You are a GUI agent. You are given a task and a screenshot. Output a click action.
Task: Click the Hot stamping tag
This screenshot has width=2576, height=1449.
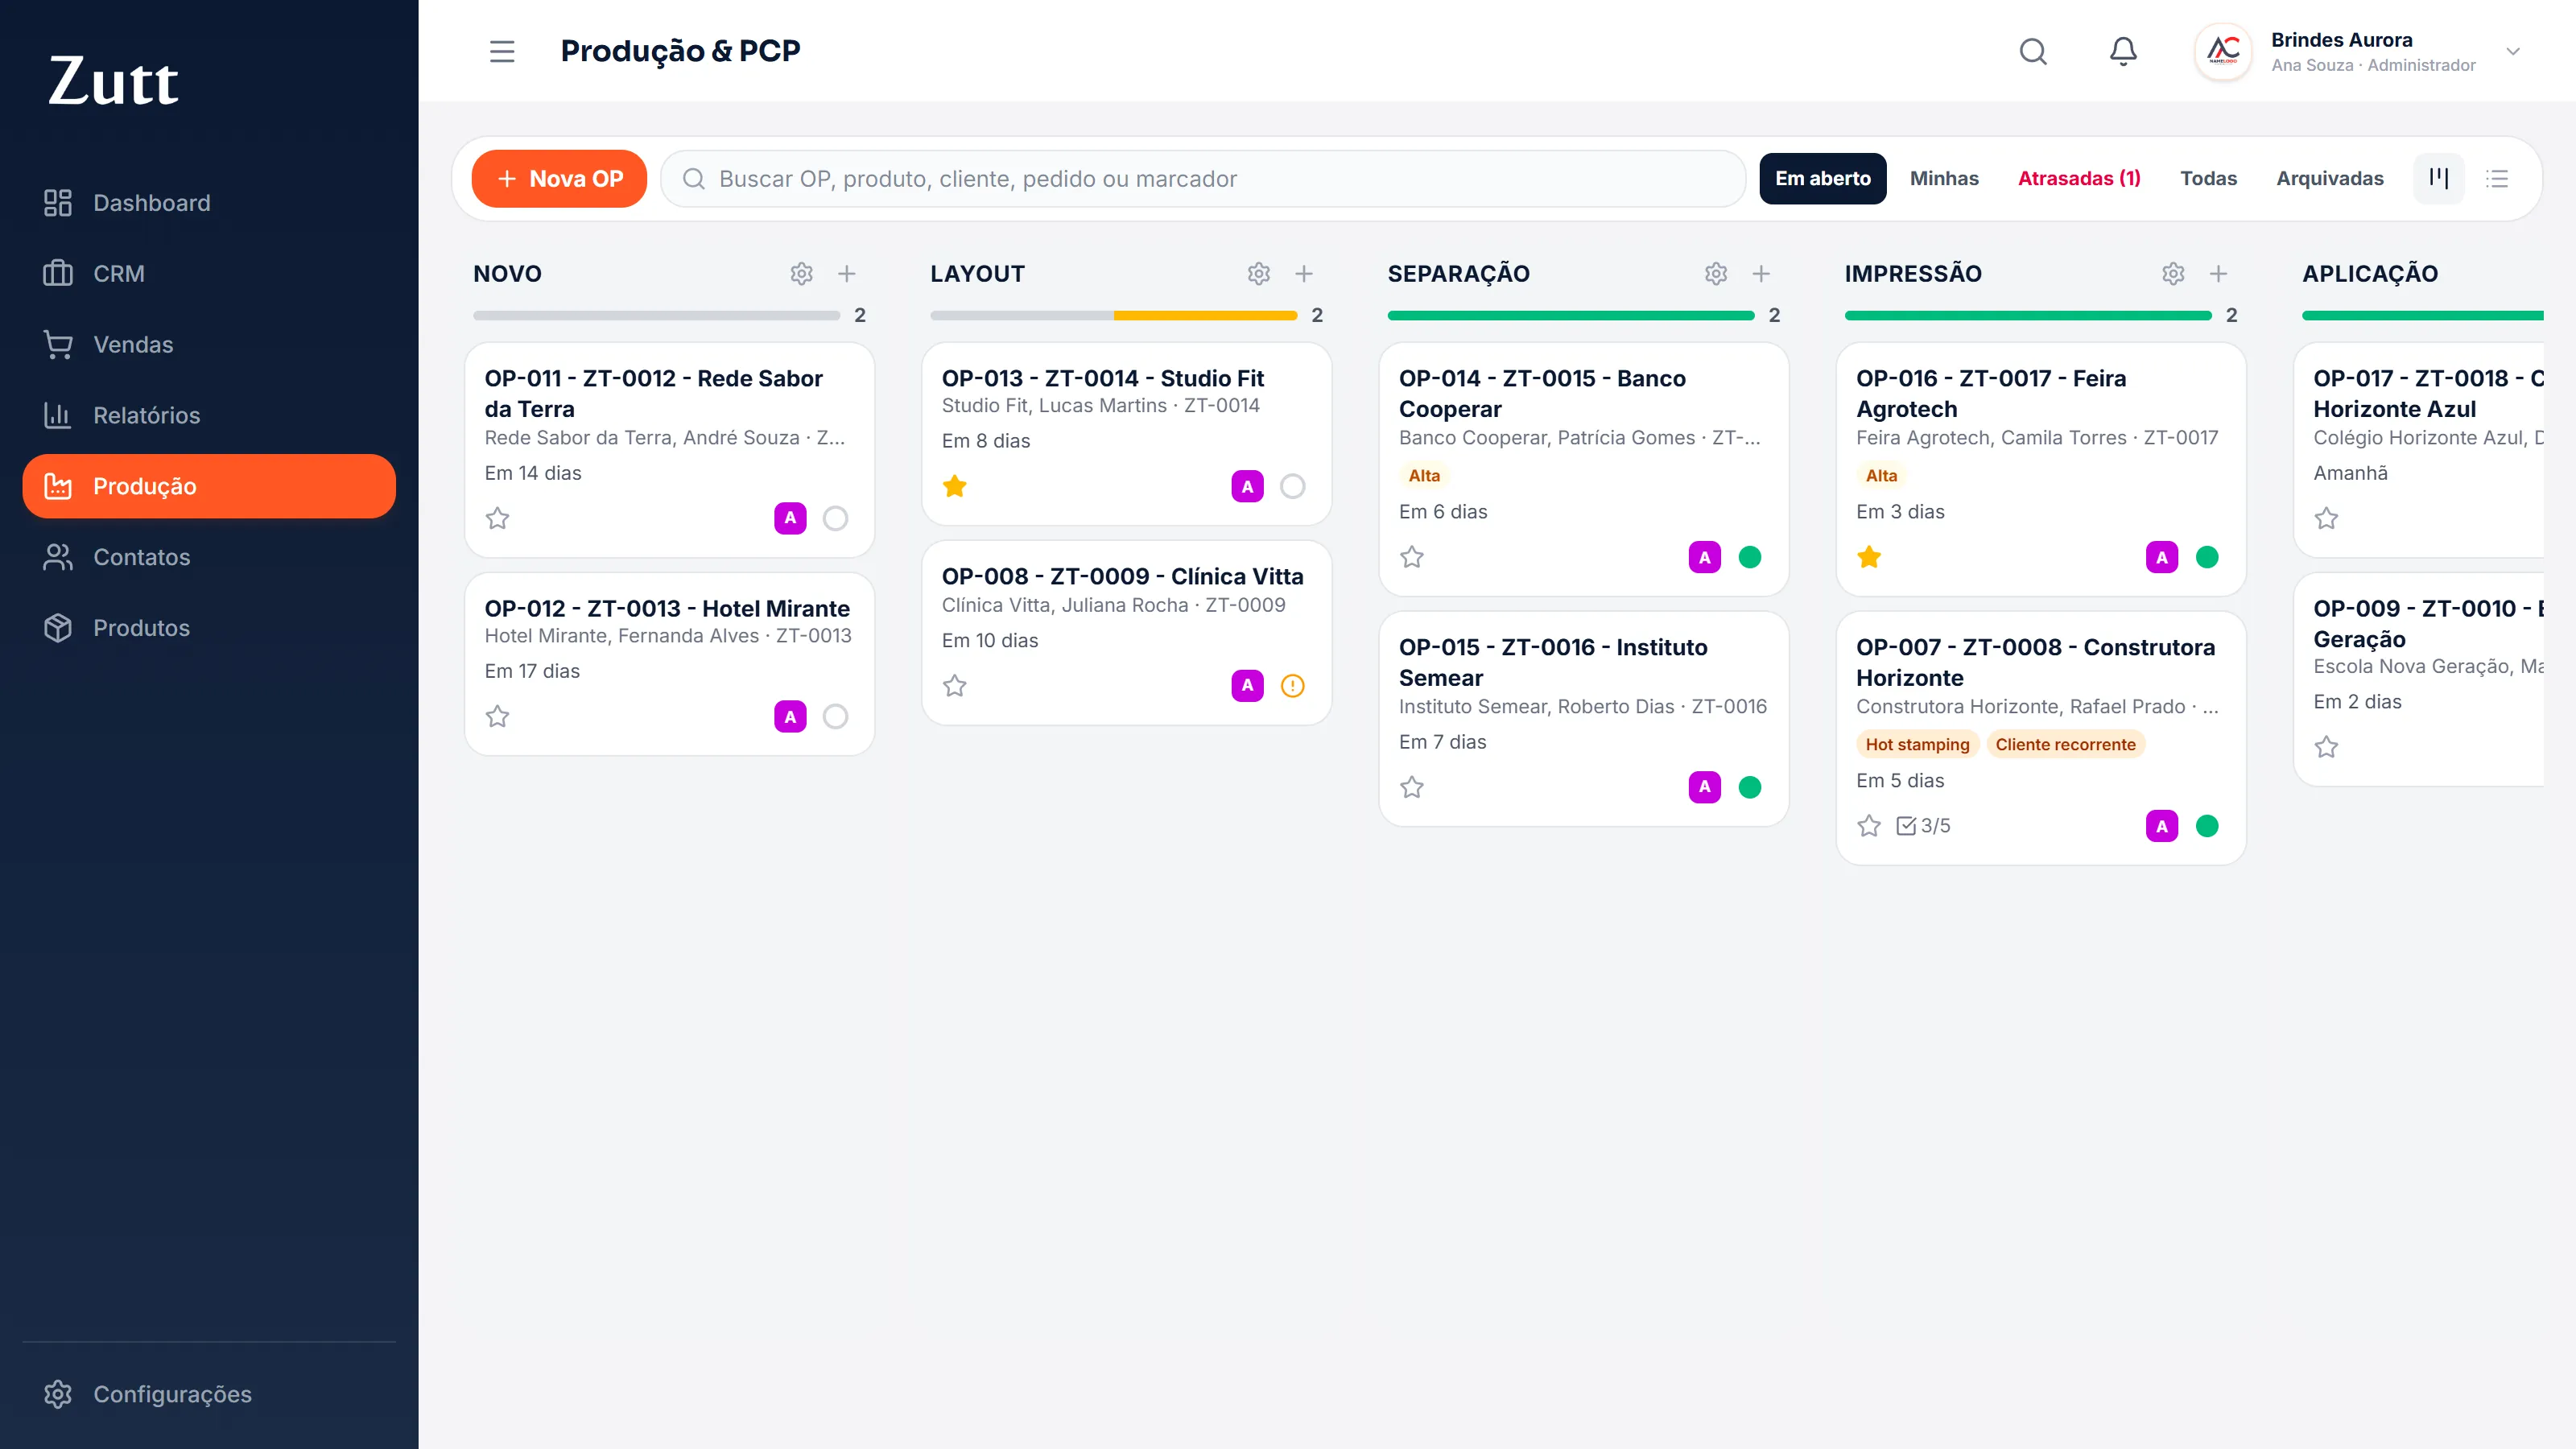(1917, 744)
